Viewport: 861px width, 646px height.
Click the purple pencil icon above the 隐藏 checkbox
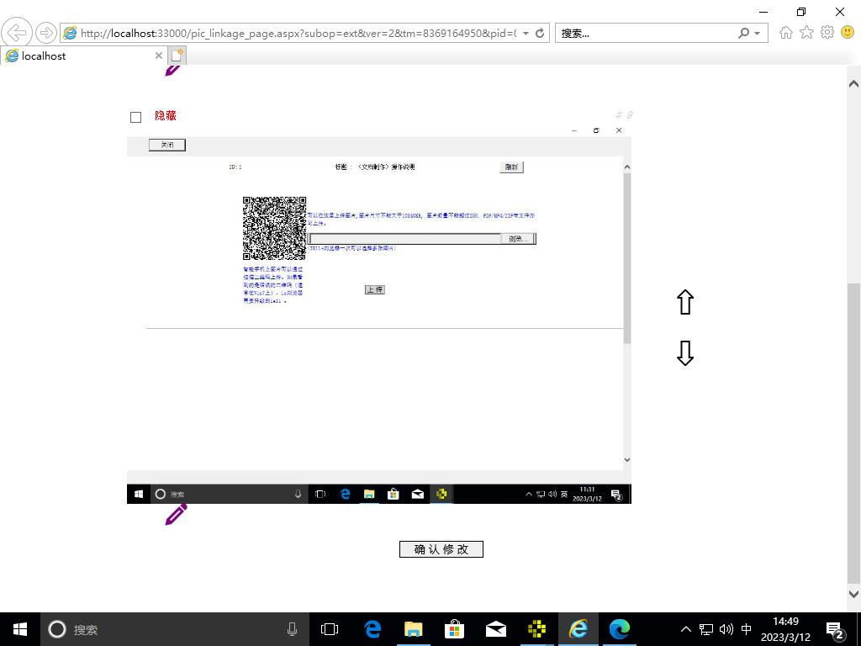[x=172, y=70]
